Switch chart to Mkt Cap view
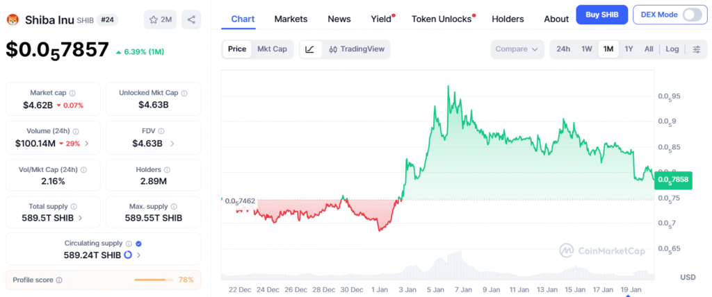The width and height of the screenshot is (712, 297). coord(272,49)
